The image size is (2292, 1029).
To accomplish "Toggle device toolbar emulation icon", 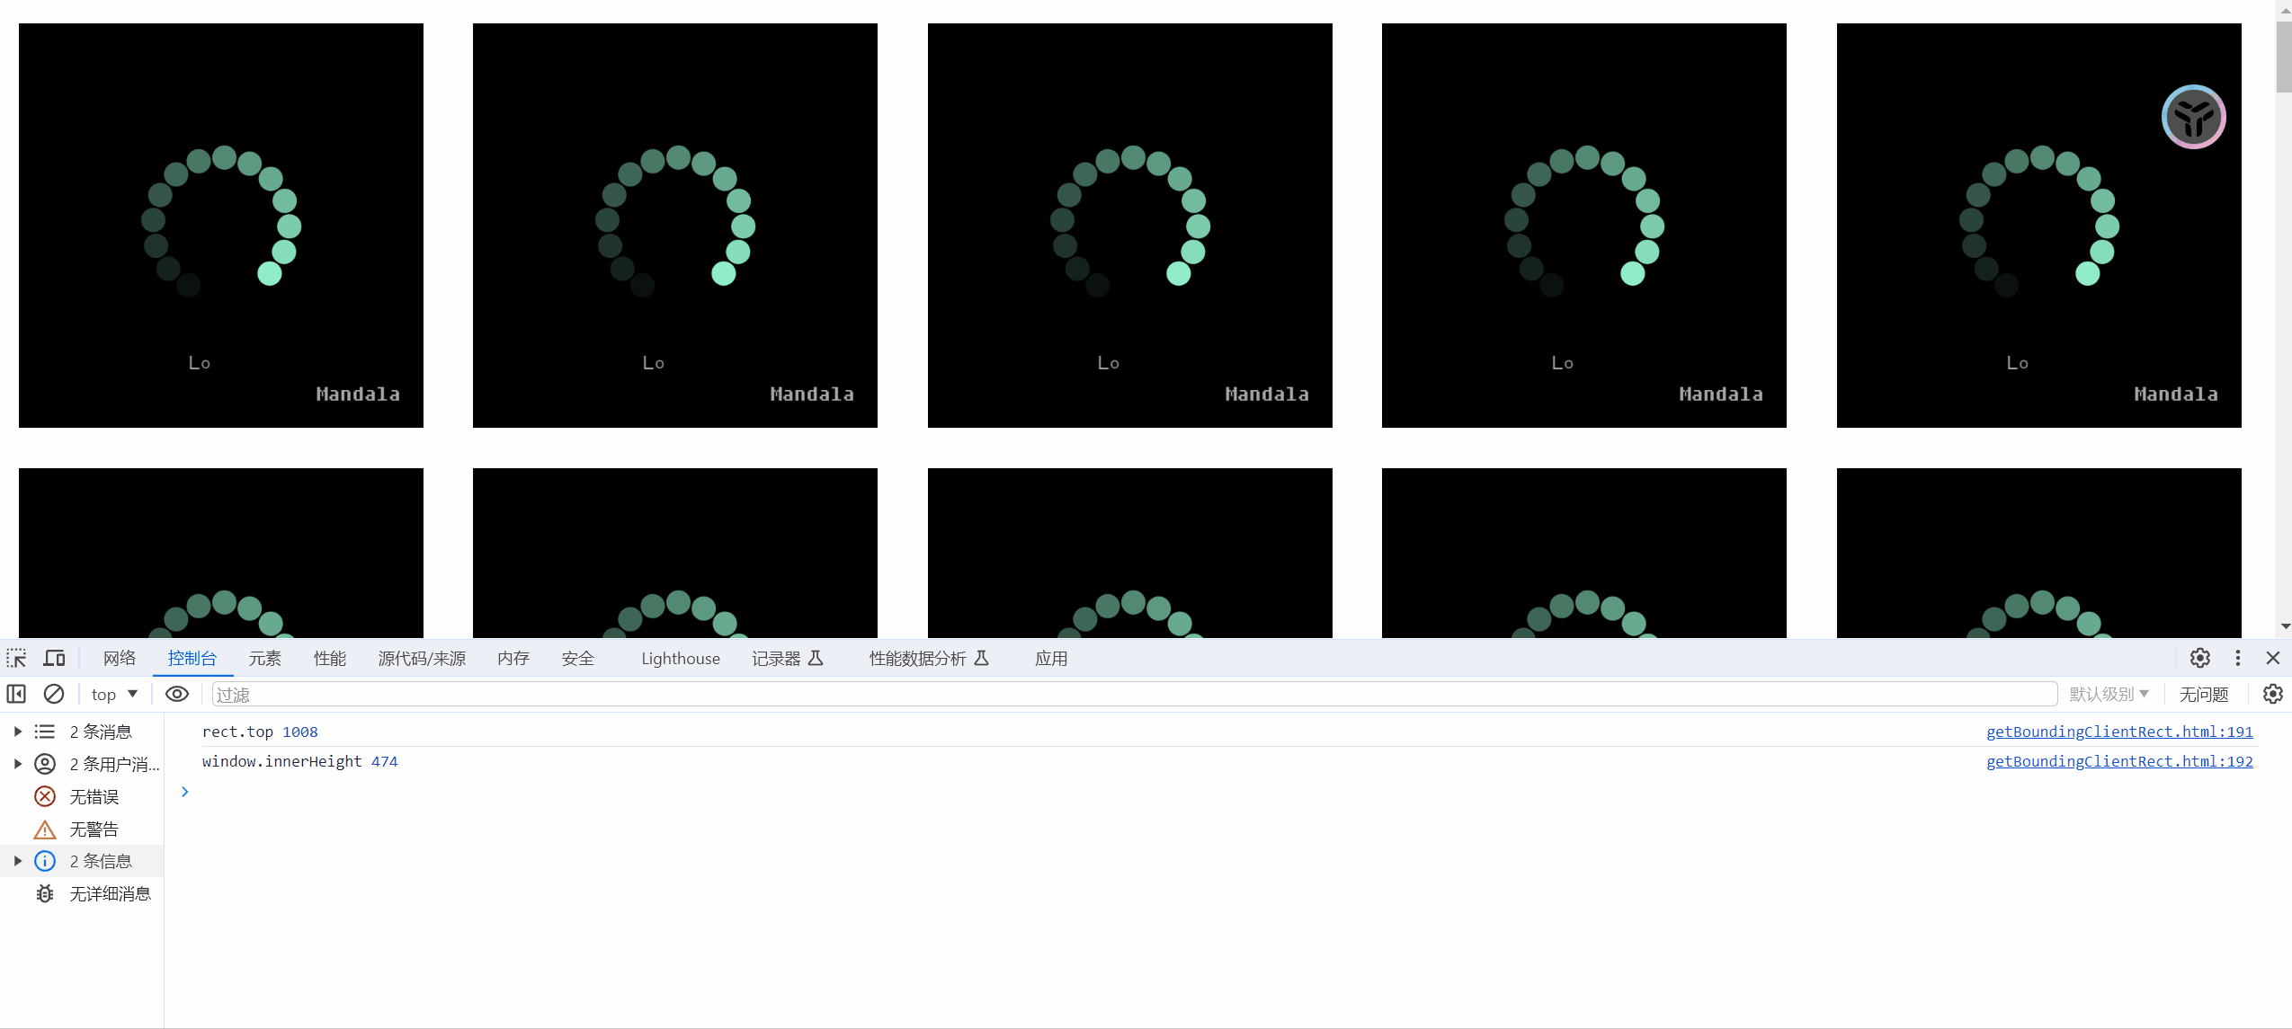I will pyautogui.click(x=55, y=658).
